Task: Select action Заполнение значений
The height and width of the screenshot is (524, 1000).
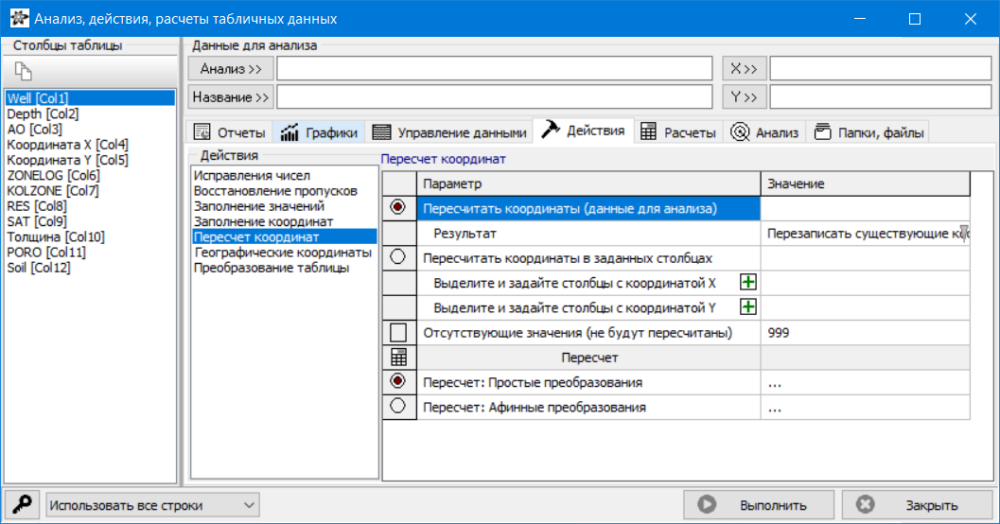Action: pos(259,206)
